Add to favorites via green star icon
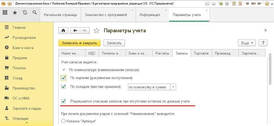Viewport: 274px width, 126px height. point(221,3)
